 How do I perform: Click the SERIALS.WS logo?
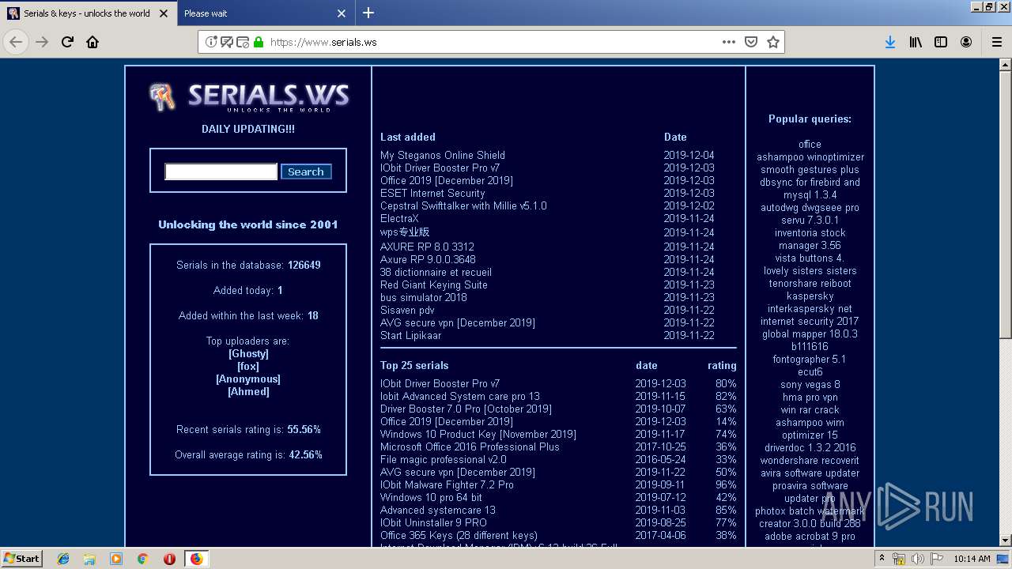click(248, 97)
